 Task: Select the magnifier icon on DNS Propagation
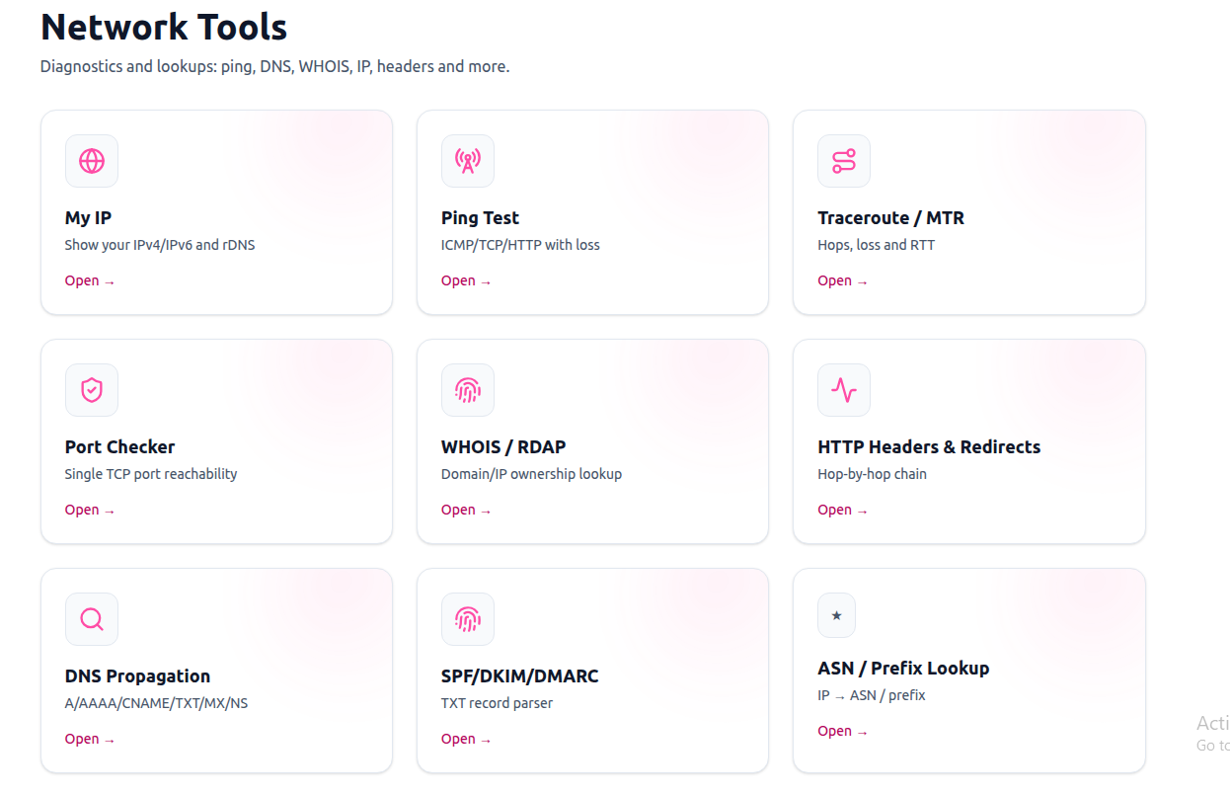(x=91, y=618)
